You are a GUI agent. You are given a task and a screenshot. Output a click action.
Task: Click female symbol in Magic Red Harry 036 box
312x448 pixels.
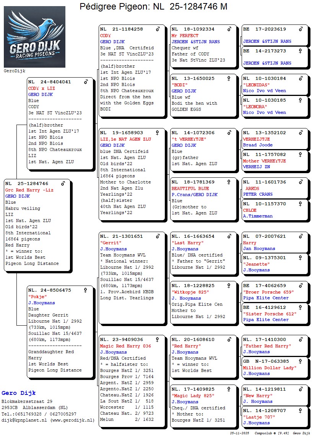pos(158,339)
